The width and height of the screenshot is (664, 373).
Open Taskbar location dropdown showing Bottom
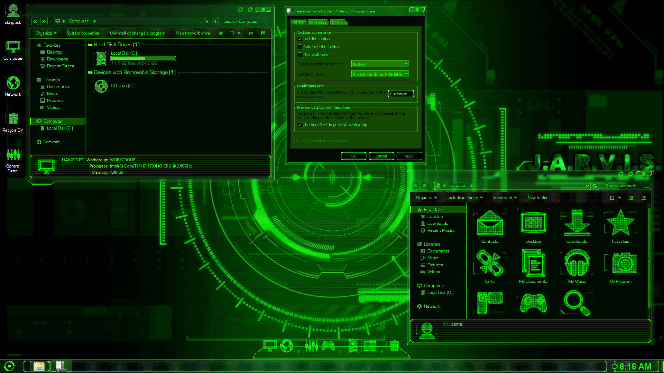(x=380, y=64)
